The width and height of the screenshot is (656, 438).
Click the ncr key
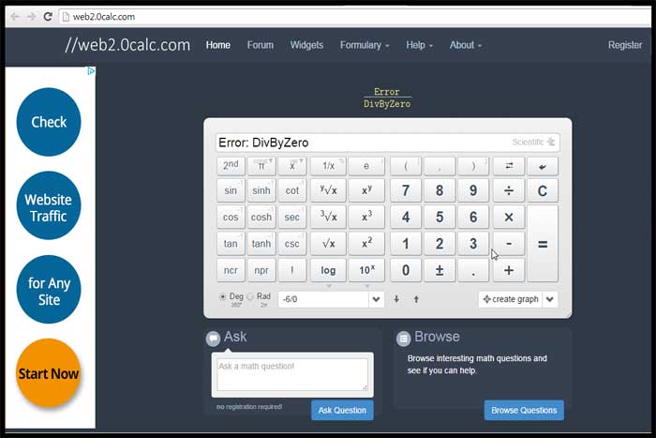(231, 270)
